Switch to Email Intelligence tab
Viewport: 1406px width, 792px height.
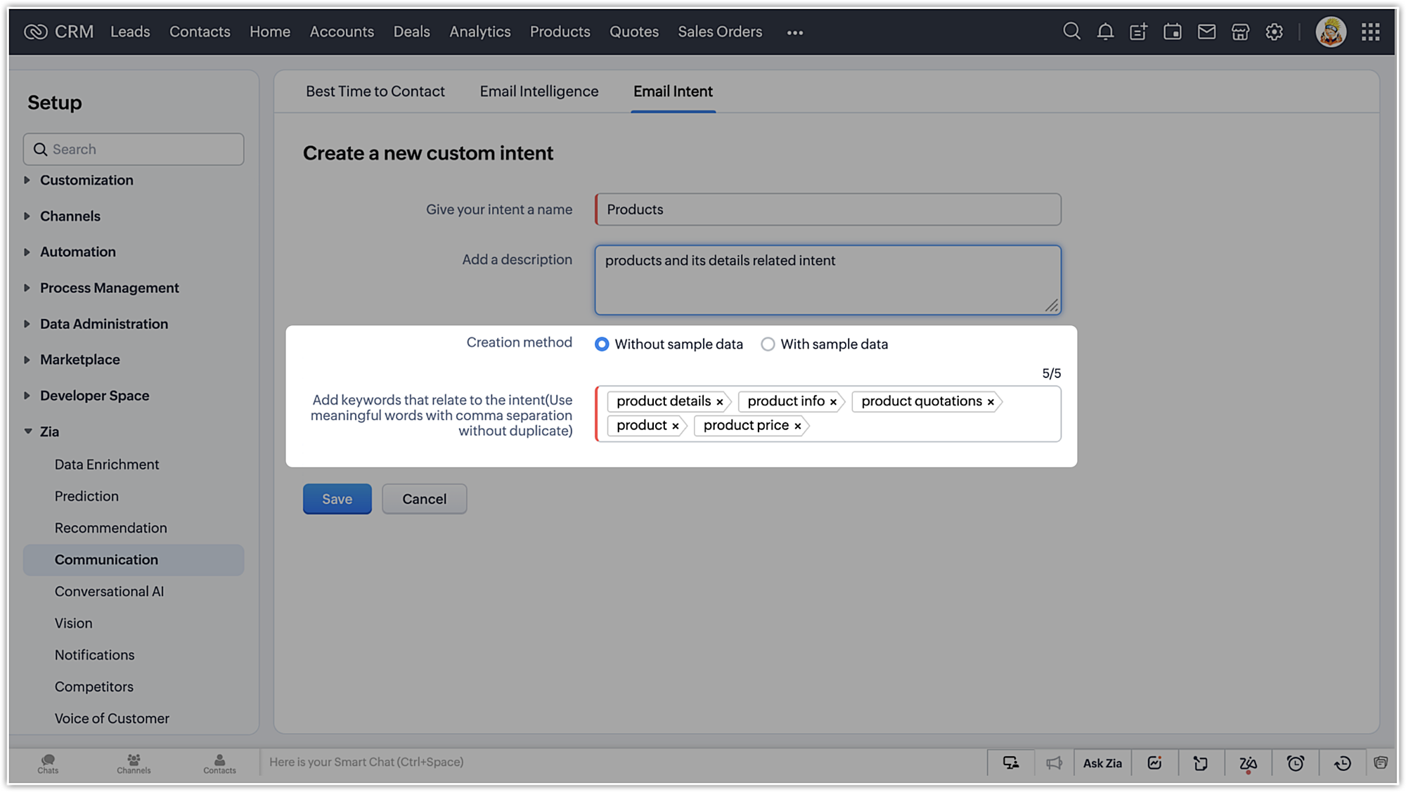[539, 91]
